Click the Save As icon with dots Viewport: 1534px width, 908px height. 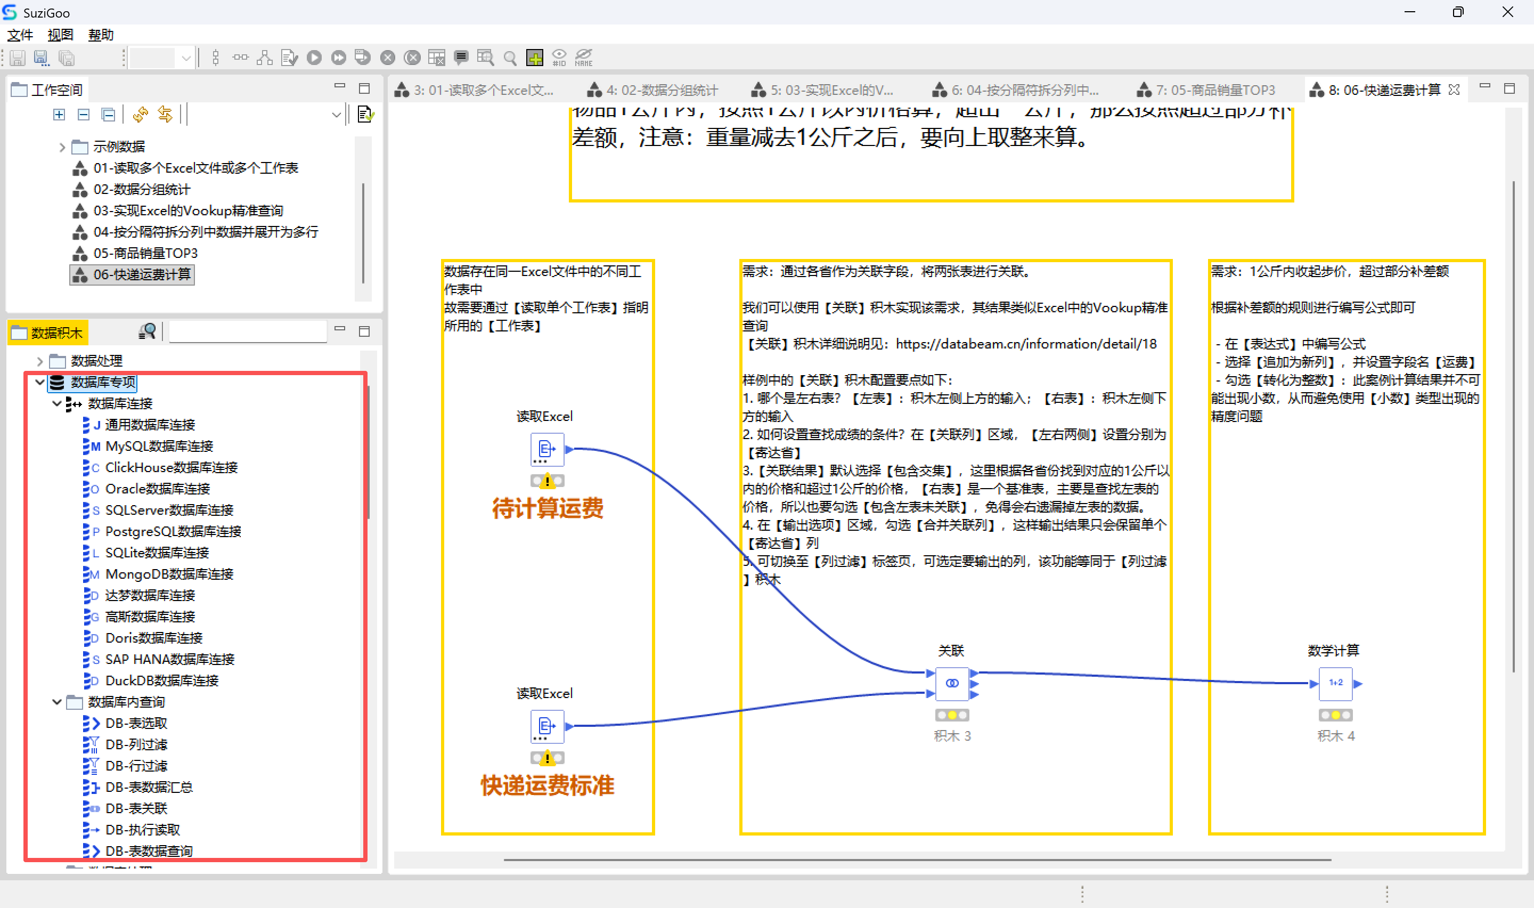point(41,58)
